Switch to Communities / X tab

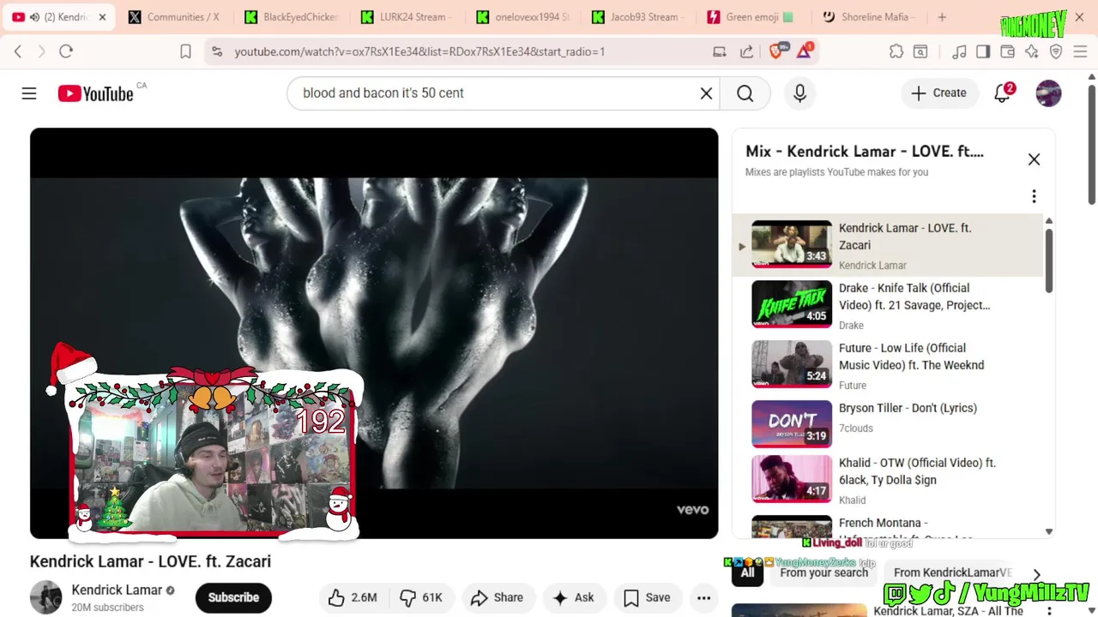click(174, 17)
